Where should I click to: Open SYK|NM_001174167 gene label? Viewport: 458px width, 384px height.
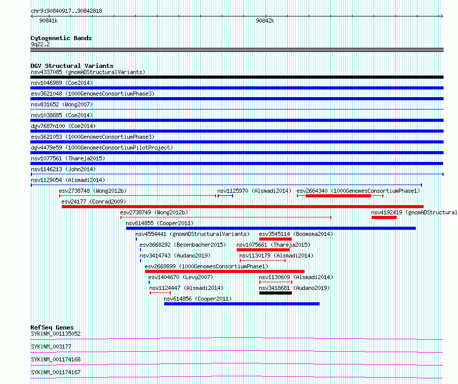(56, 372)
